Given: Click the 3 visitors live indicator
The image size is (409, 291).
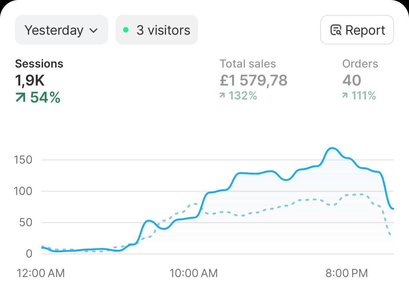Looking at the screenshot, I should (156, 30).
